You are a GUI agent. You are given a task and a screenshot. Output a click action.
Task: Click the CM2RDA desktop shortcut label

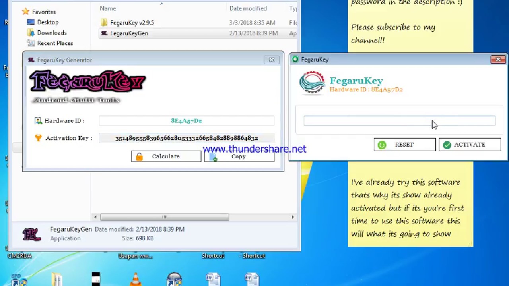[x=19, y=256]
